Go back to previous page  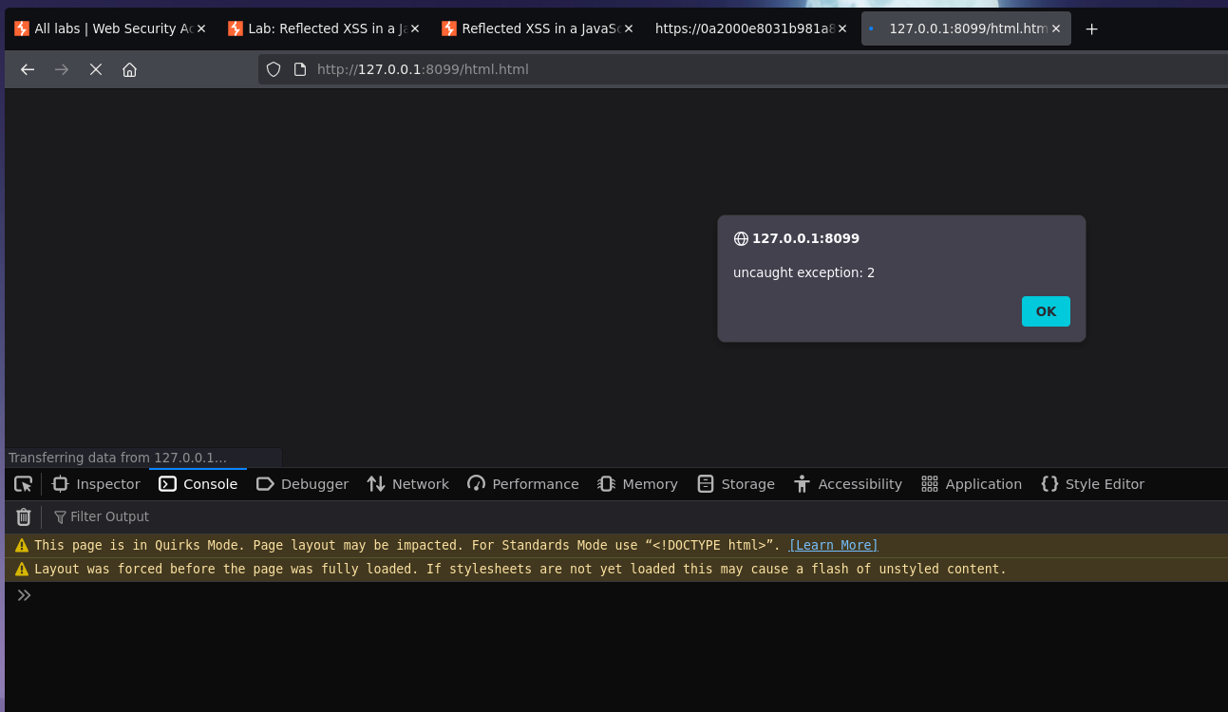pos(28,69)
